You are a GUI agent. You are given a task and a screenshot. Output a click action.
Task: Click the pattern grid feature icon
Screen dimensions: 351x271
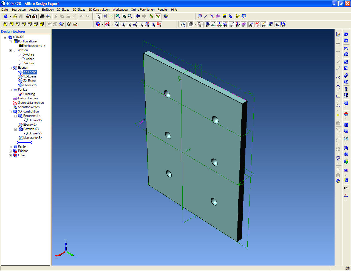coord(346,139)
